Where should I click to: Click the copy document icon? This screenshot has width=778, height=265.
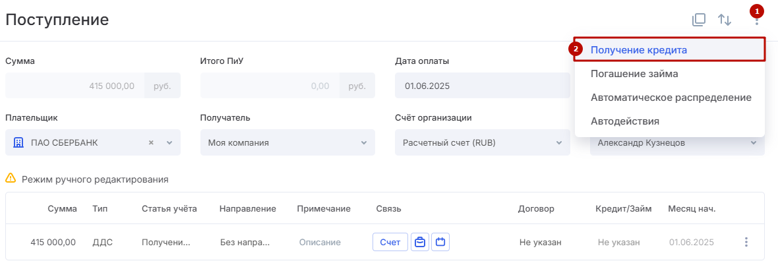point(699,20)
